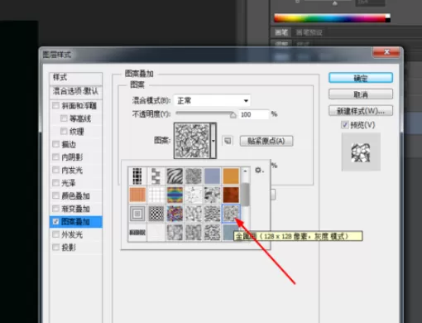
Task: Adjust the 不透明度 slider handle
Action: (233, 115)
